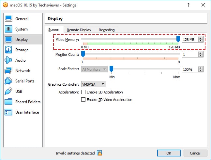Switch to the Screen tab

pyautogui.click(x=54, y=30)
